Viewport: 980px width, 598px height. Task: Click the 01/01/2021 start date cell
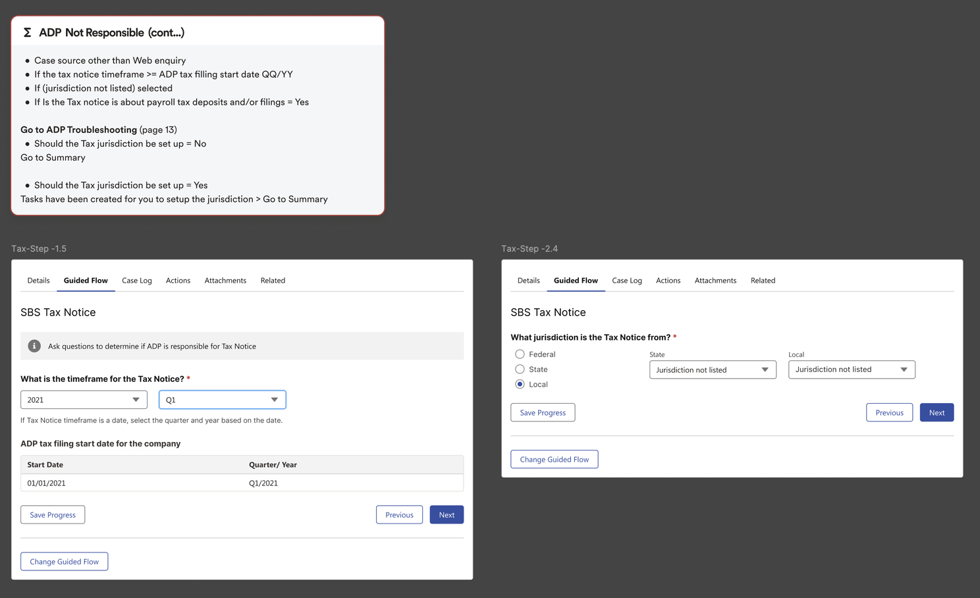click(x=46, y=483)
